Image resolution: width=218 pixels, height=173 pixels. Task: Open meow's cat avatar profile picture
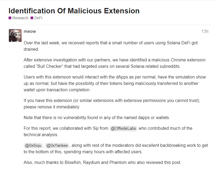pyautogui.click(x=15, y=36)
